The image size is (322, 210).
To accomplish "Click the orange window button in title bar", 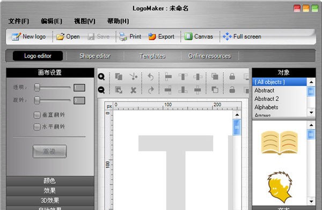I will coord(306,9).
